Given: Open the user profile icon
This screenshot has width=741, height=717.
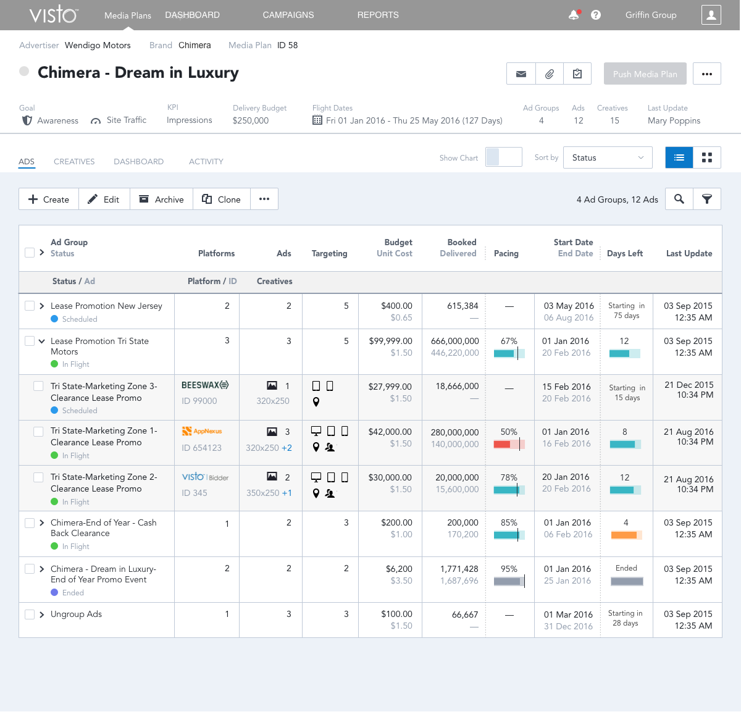Looking at the screenshot, I should 711,15.
